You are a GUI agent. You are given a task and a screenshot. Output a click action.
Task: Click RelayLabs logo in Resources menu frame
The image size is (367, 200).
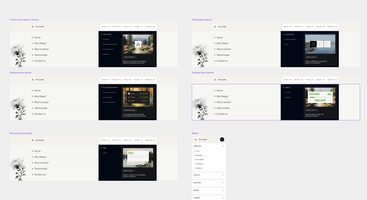coord(37,140)
